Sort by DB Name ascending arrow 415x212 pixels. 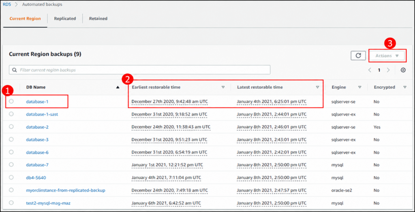tap(118, 87)
